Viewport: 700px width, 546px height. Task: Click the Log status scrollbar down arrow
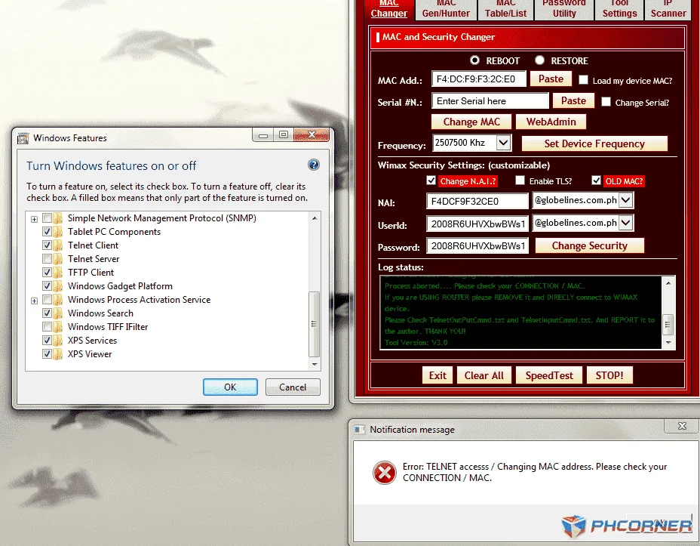click(x=668, y=343)
